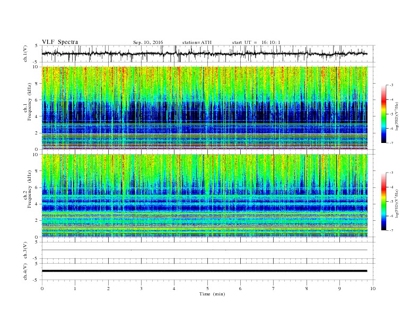
Task: Click time axis tick label "9"
Action: point(339,289)
